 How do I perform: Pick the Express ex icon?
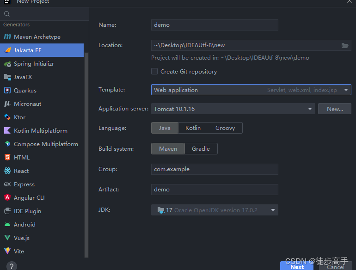click(7, 184)
